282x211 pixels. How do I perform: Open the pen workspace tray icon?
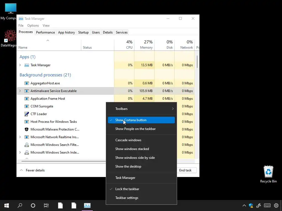point(259,206)
